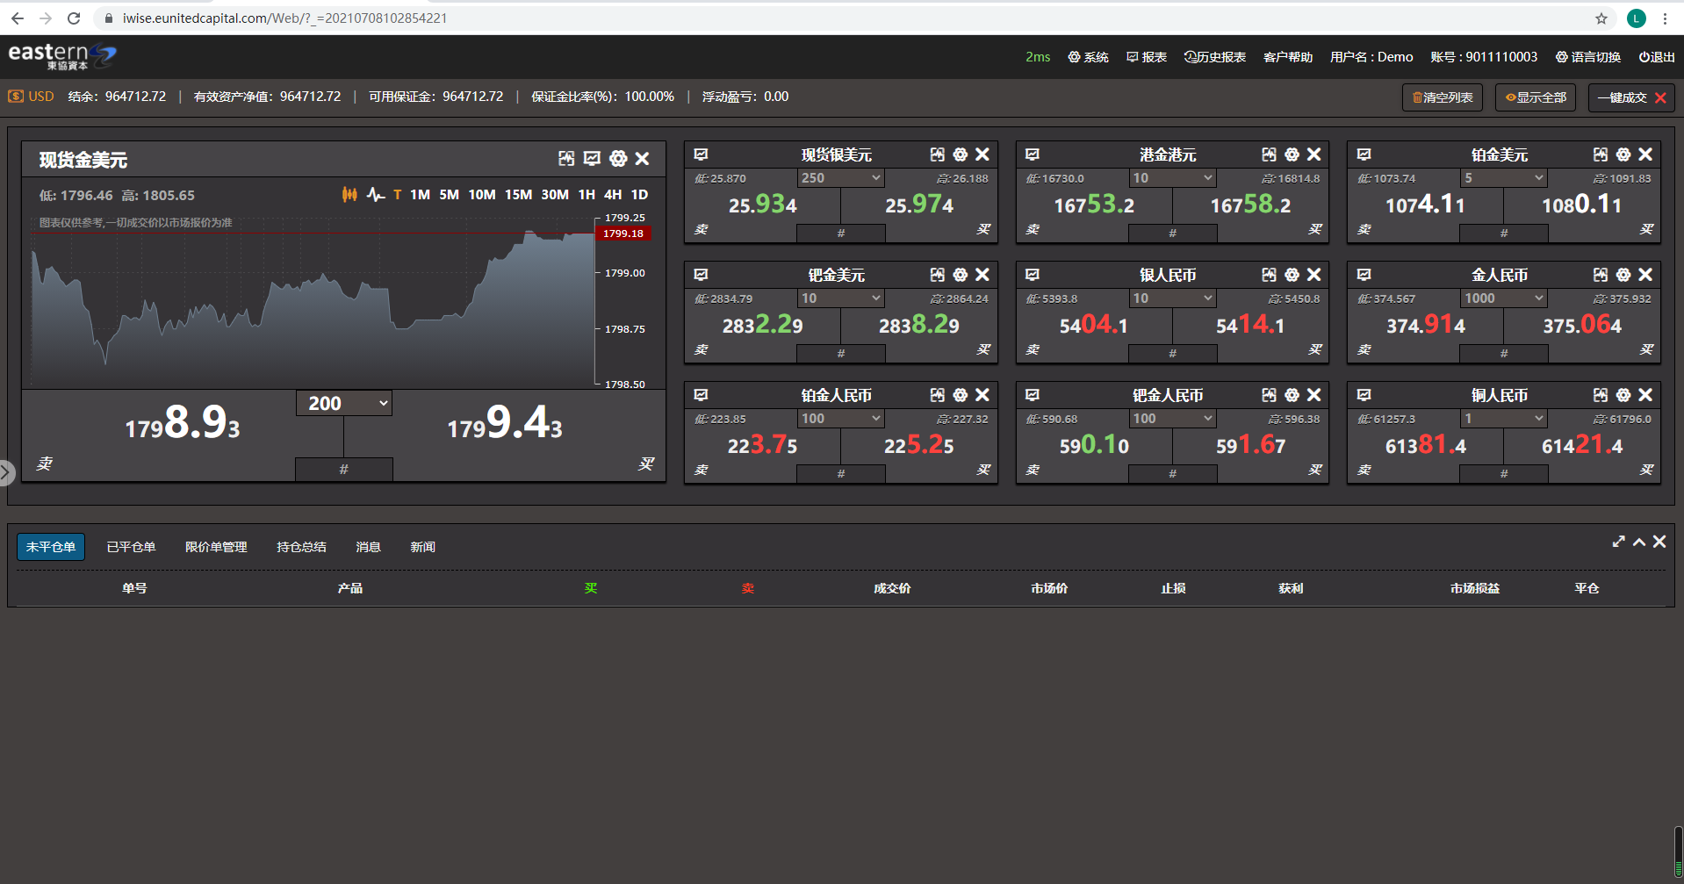Open settings gear of 现货金美元 panel
The width and height of the screenshot is (1684, 884).
tap(618, 159)
